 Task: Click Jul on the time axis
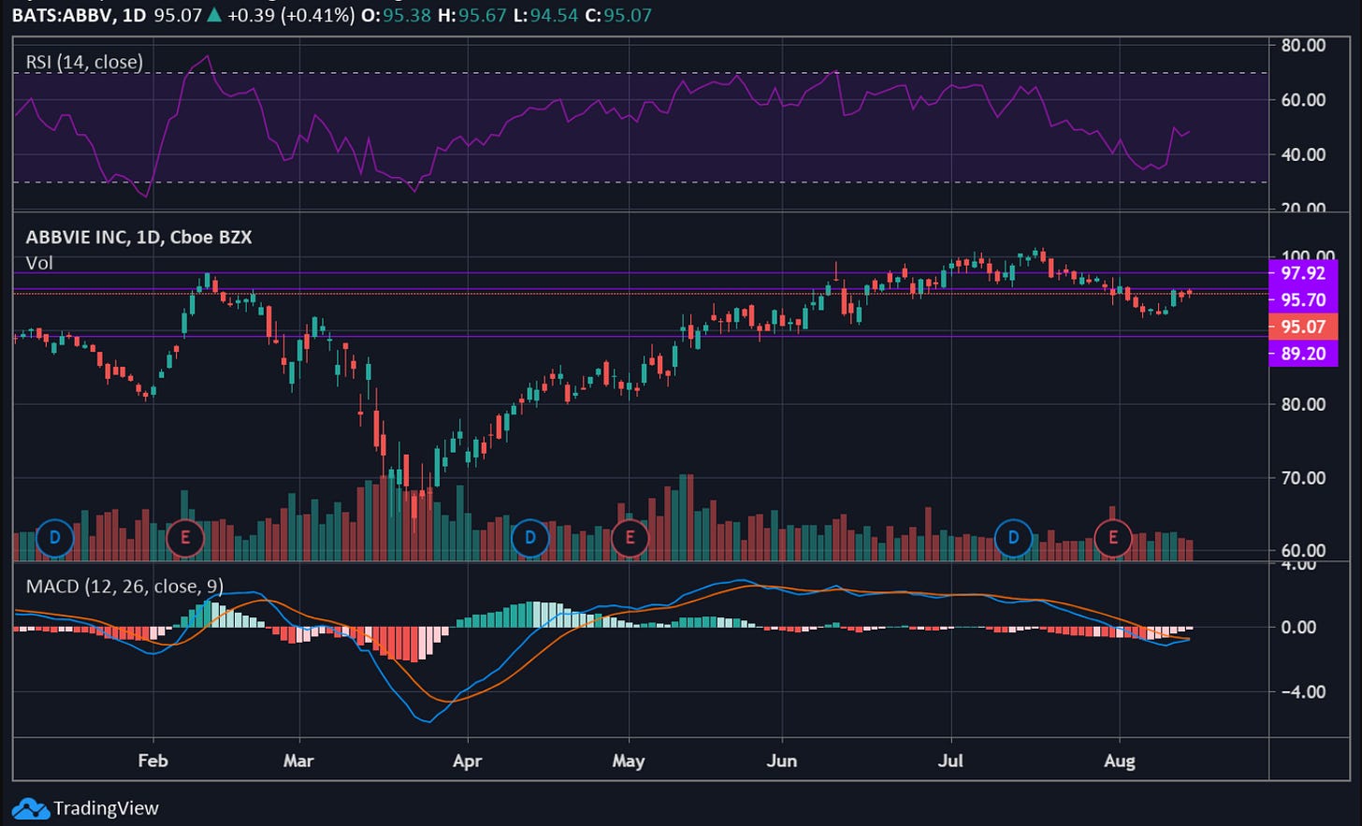pos(950,761)
